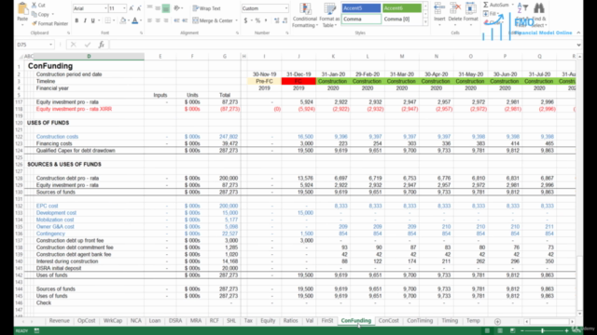This screenshot has width=597, height=335.
Task: Toggle Center alignment
Action: pyautogui.click(x=158, y=20)
